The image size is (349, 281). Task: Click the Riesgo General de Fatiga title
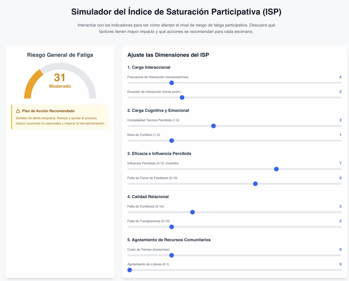tap(60, 55)
